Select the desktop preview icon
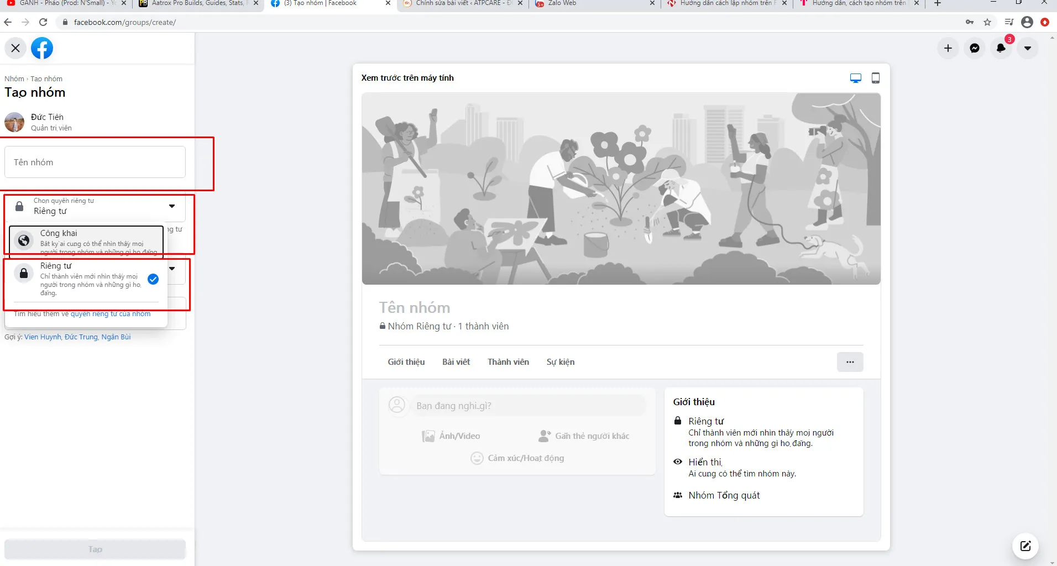This screenshot has height=566, width=1057. 856,78
